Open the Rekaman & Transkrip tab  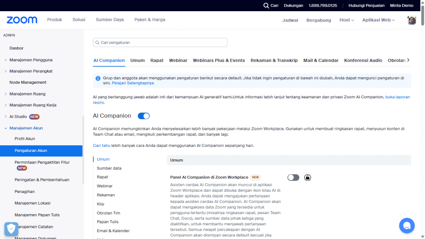click(274, 60)
